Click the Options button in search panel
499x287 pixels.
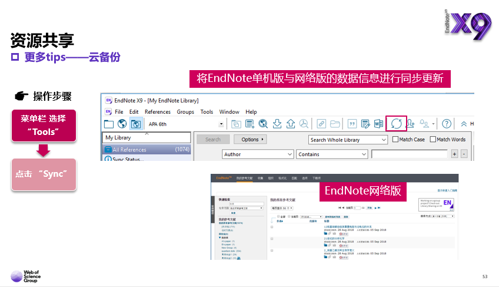[x=250, y=139]
